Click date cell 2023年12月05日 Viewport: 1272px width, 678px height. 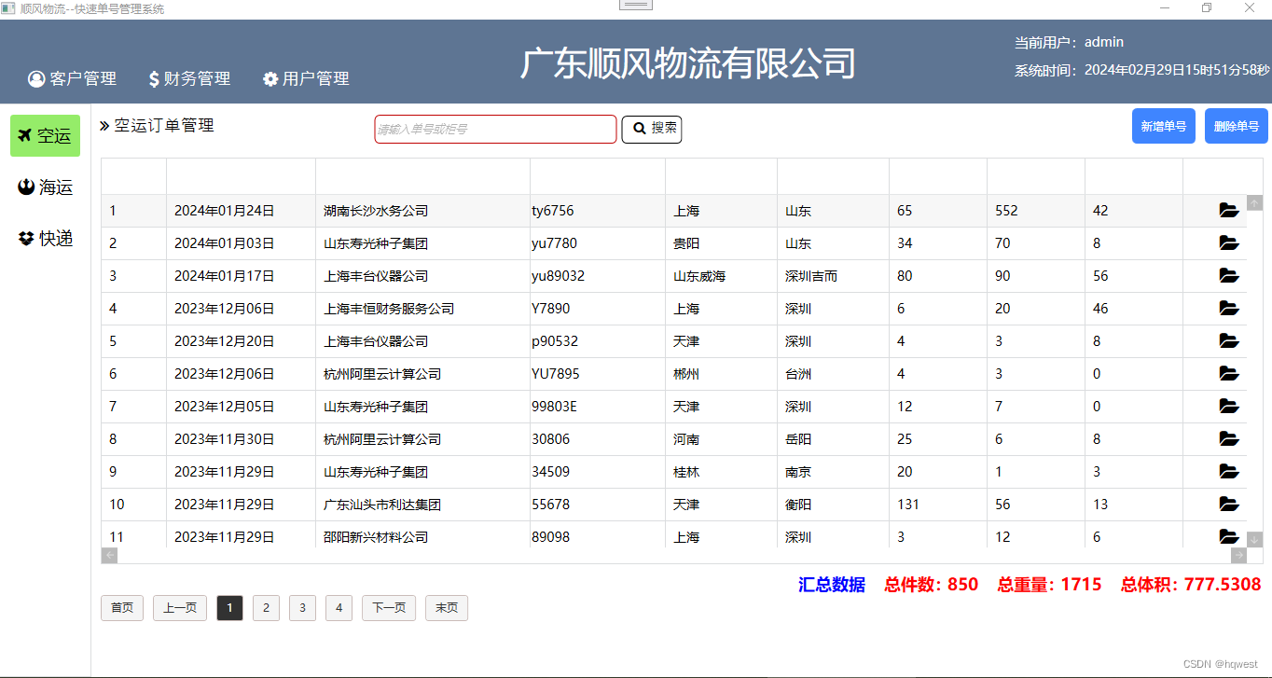pos(225,407)
